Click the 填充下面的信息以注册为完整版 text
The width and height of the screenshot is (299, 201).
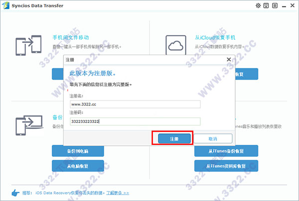[x=101, y=85]
